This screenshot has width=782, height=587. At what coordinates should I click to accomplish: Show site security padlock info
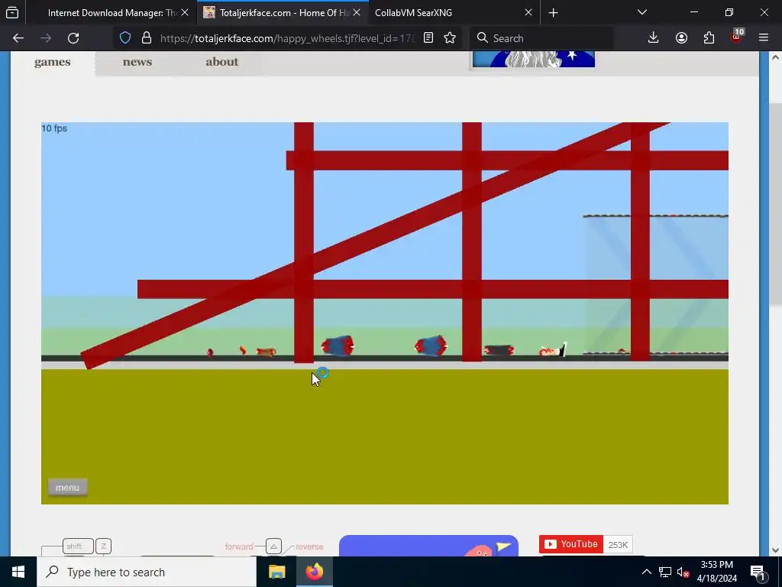[x=146, y=38]
